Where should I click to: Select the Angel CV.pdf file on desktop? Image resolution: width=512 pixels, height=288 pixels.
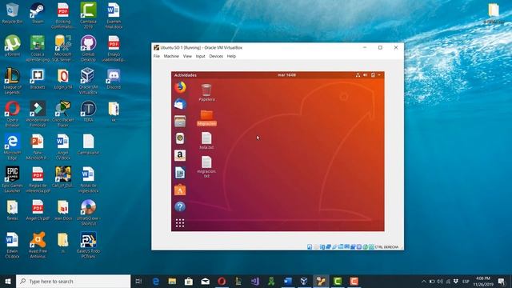pyautogui.click(x=38, y=210)
